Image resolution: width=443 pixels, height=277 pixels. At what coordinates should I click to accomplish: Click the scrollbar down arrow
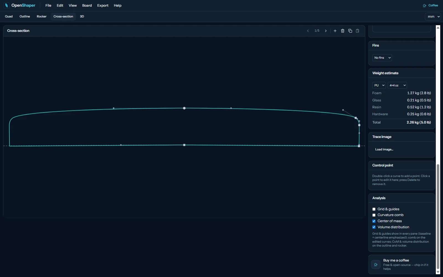tap(438, 272)
